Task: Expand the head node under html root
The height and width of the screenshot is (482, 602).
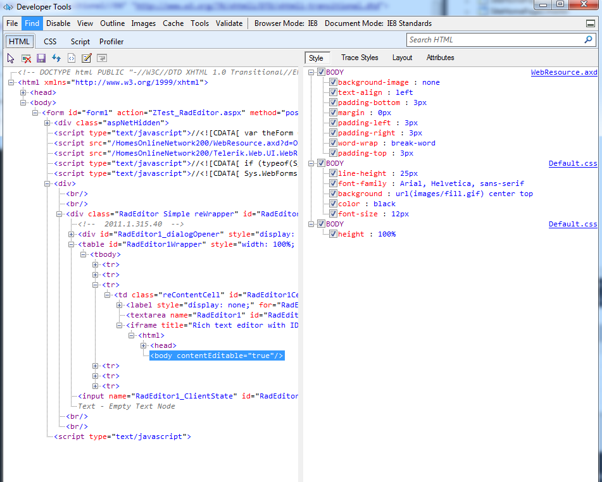Action: tap(23, 92)
